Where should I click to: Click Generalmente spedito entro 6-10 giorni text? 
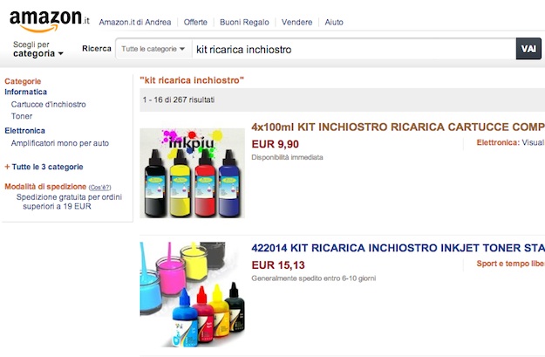coord(314,278)
